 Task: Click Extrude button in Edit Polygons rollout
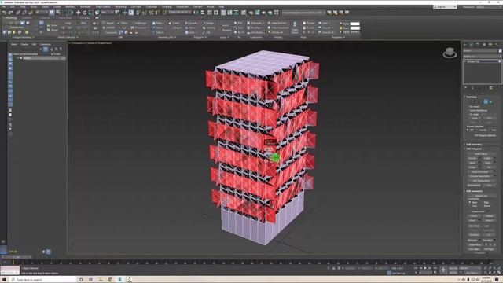tap(472, 158)
